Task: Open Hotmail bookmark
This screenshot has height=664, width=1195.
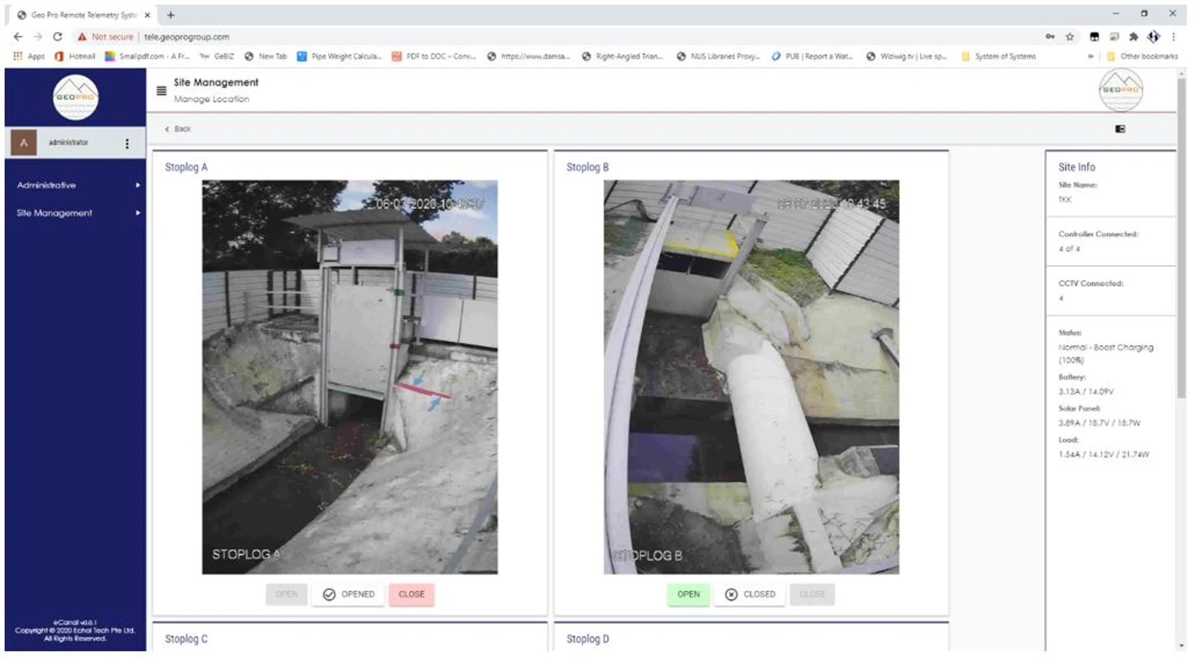Action: point(75,56)
